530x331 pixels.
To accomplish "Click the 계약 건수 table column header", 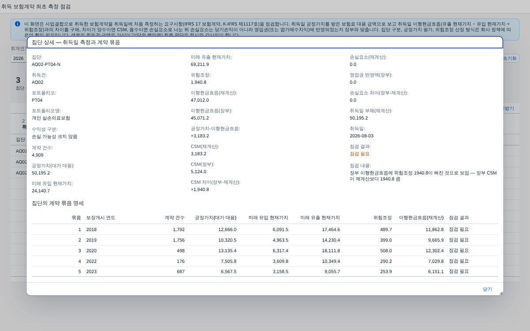I will pos(174,218).
